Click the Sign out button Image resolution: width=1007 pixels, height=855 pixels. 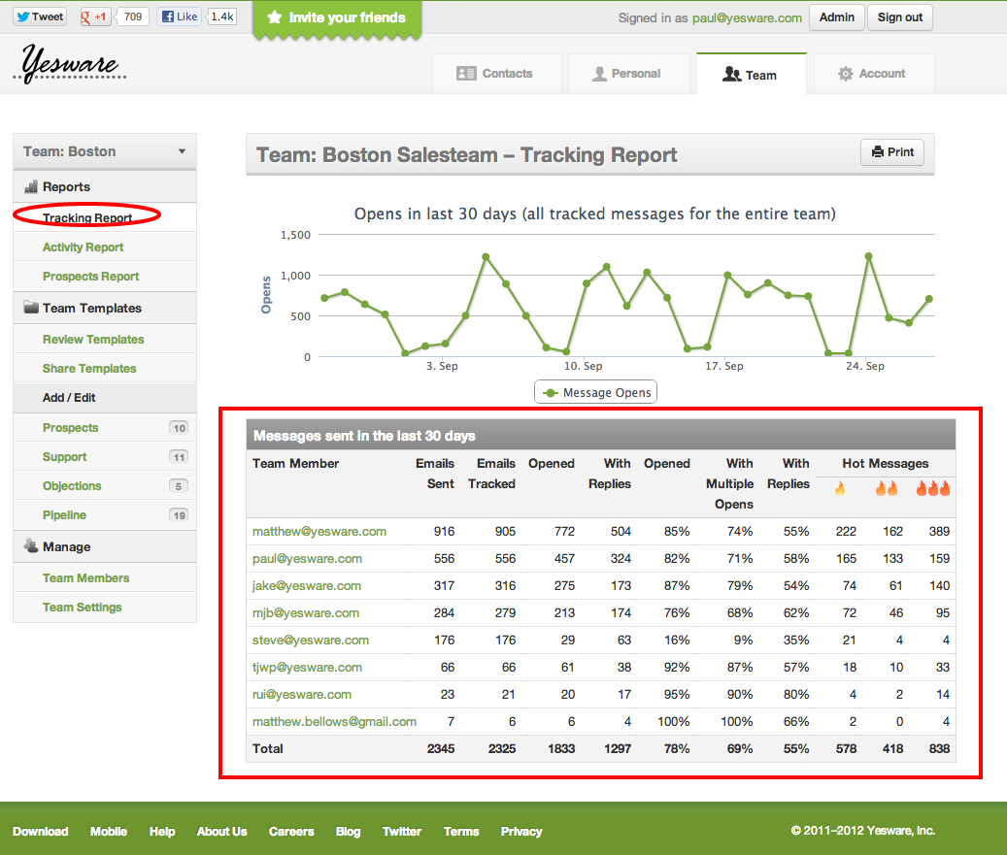point(900,17)
